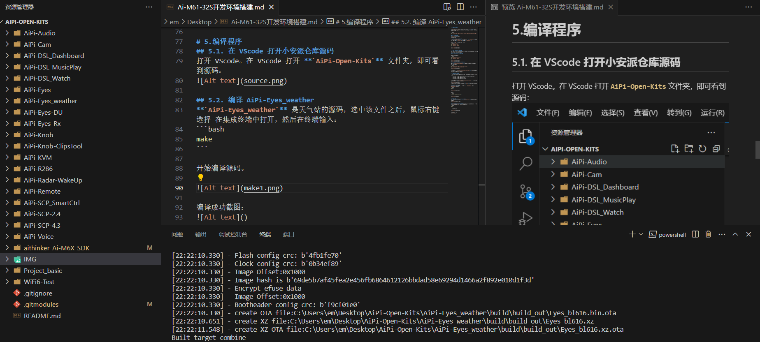The width and height of the screenshot is (760, 342).
Task: Click the source.png link in editor
Action: [x=264, y=81]
